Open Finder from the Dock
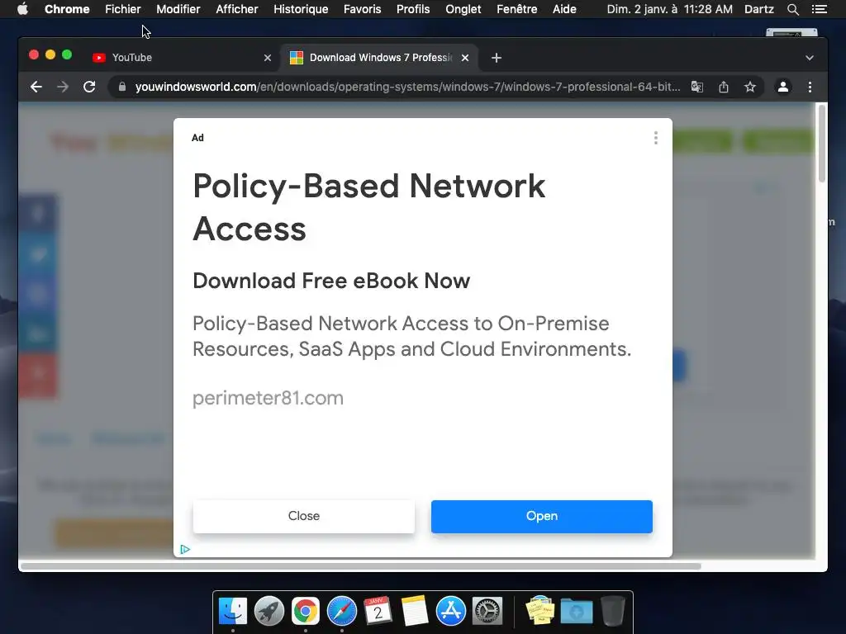846x634 pixels. [x=233, y=611]
